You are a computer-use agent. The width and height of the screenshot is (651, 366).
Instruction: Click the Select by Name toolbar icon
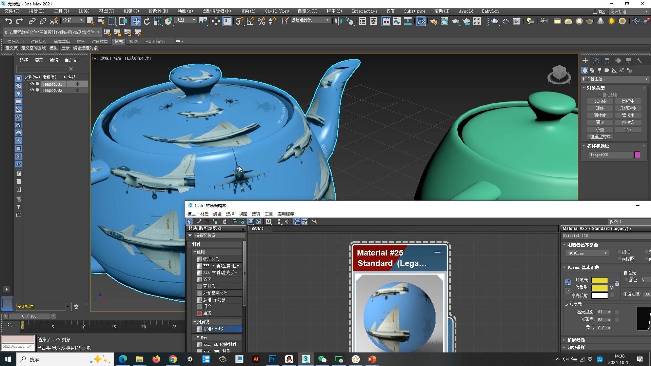point(101,21)
